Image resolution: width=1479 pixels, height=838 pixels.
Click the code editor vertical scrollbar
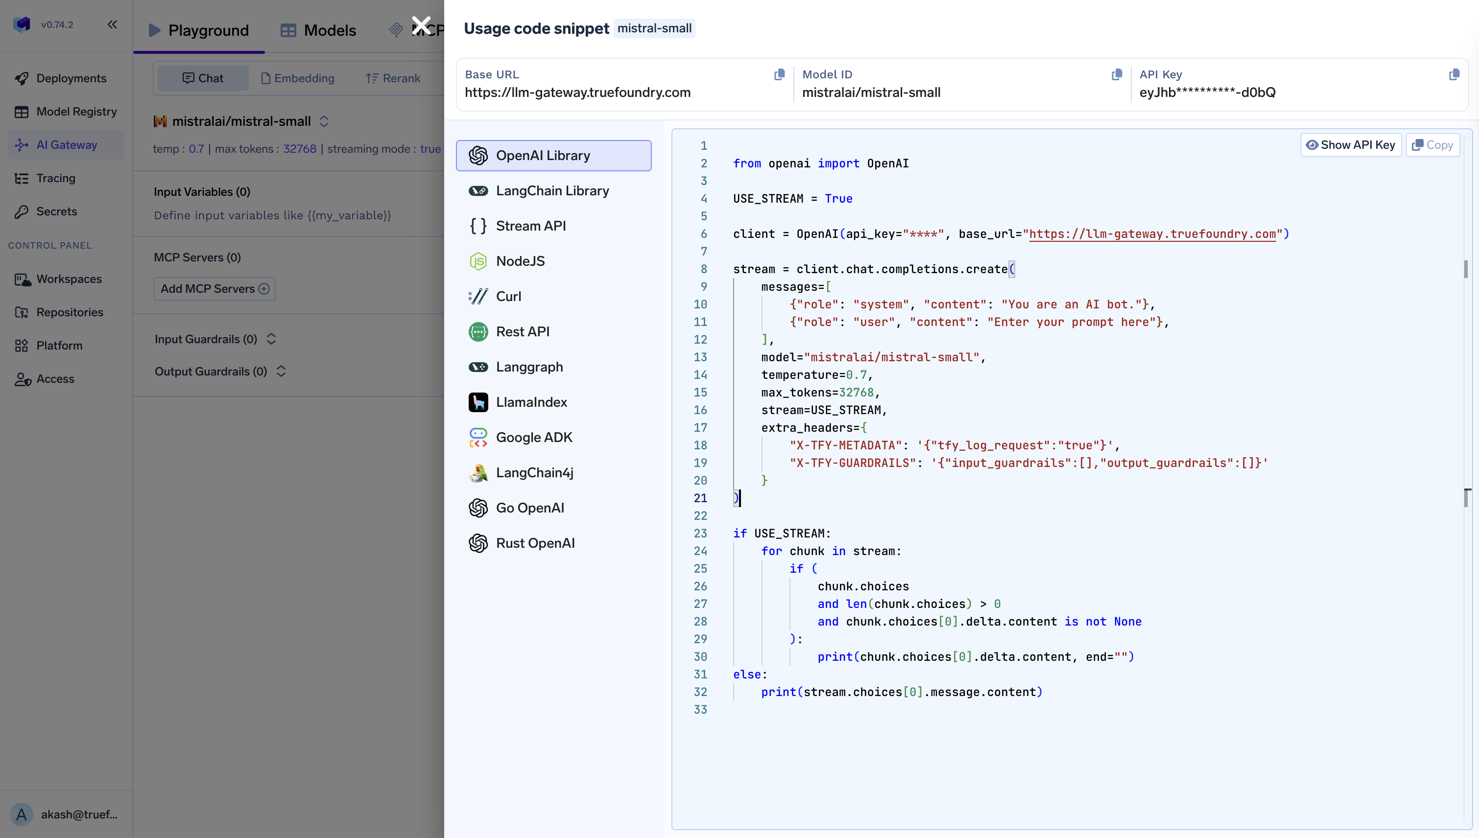pyautogui.click(x=1466, y=269)
